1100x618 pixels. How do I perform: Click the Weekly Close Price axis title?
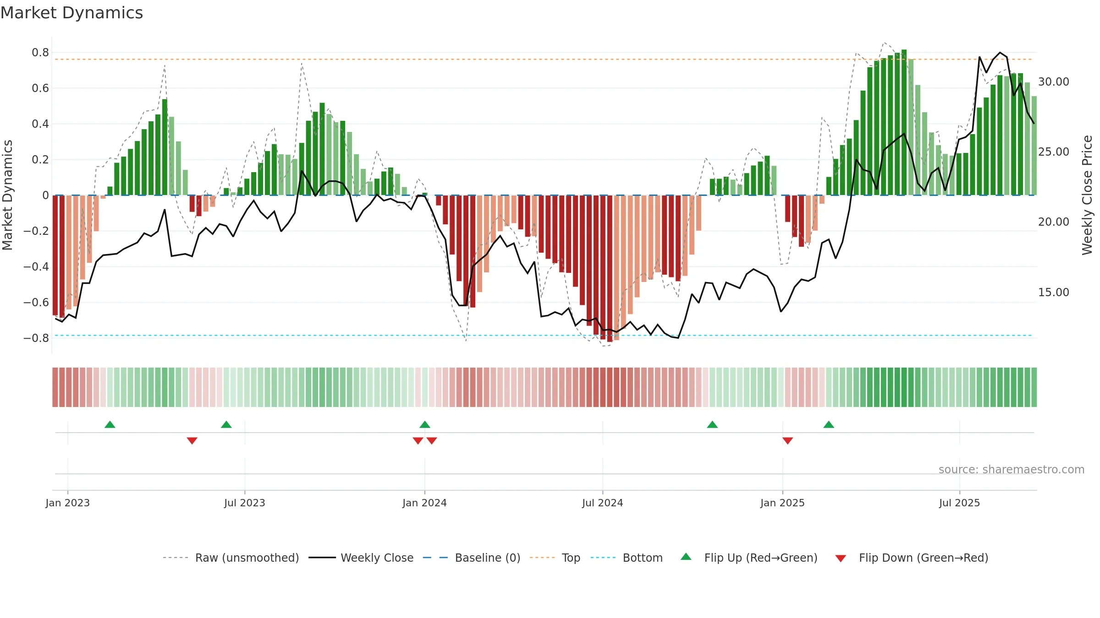click(1087, 195)
